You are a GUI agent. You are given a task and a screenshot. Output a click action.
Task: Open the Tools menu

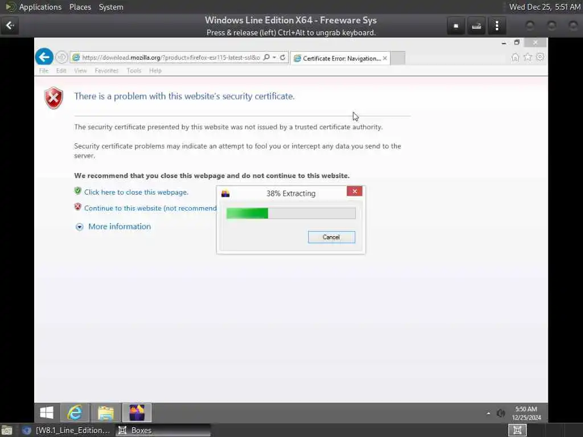click(x=134, y=71)
